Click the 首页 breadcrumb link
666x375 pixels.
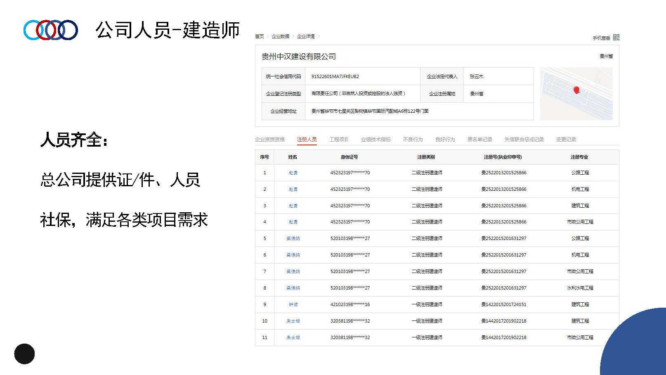[x=259, y=36]
